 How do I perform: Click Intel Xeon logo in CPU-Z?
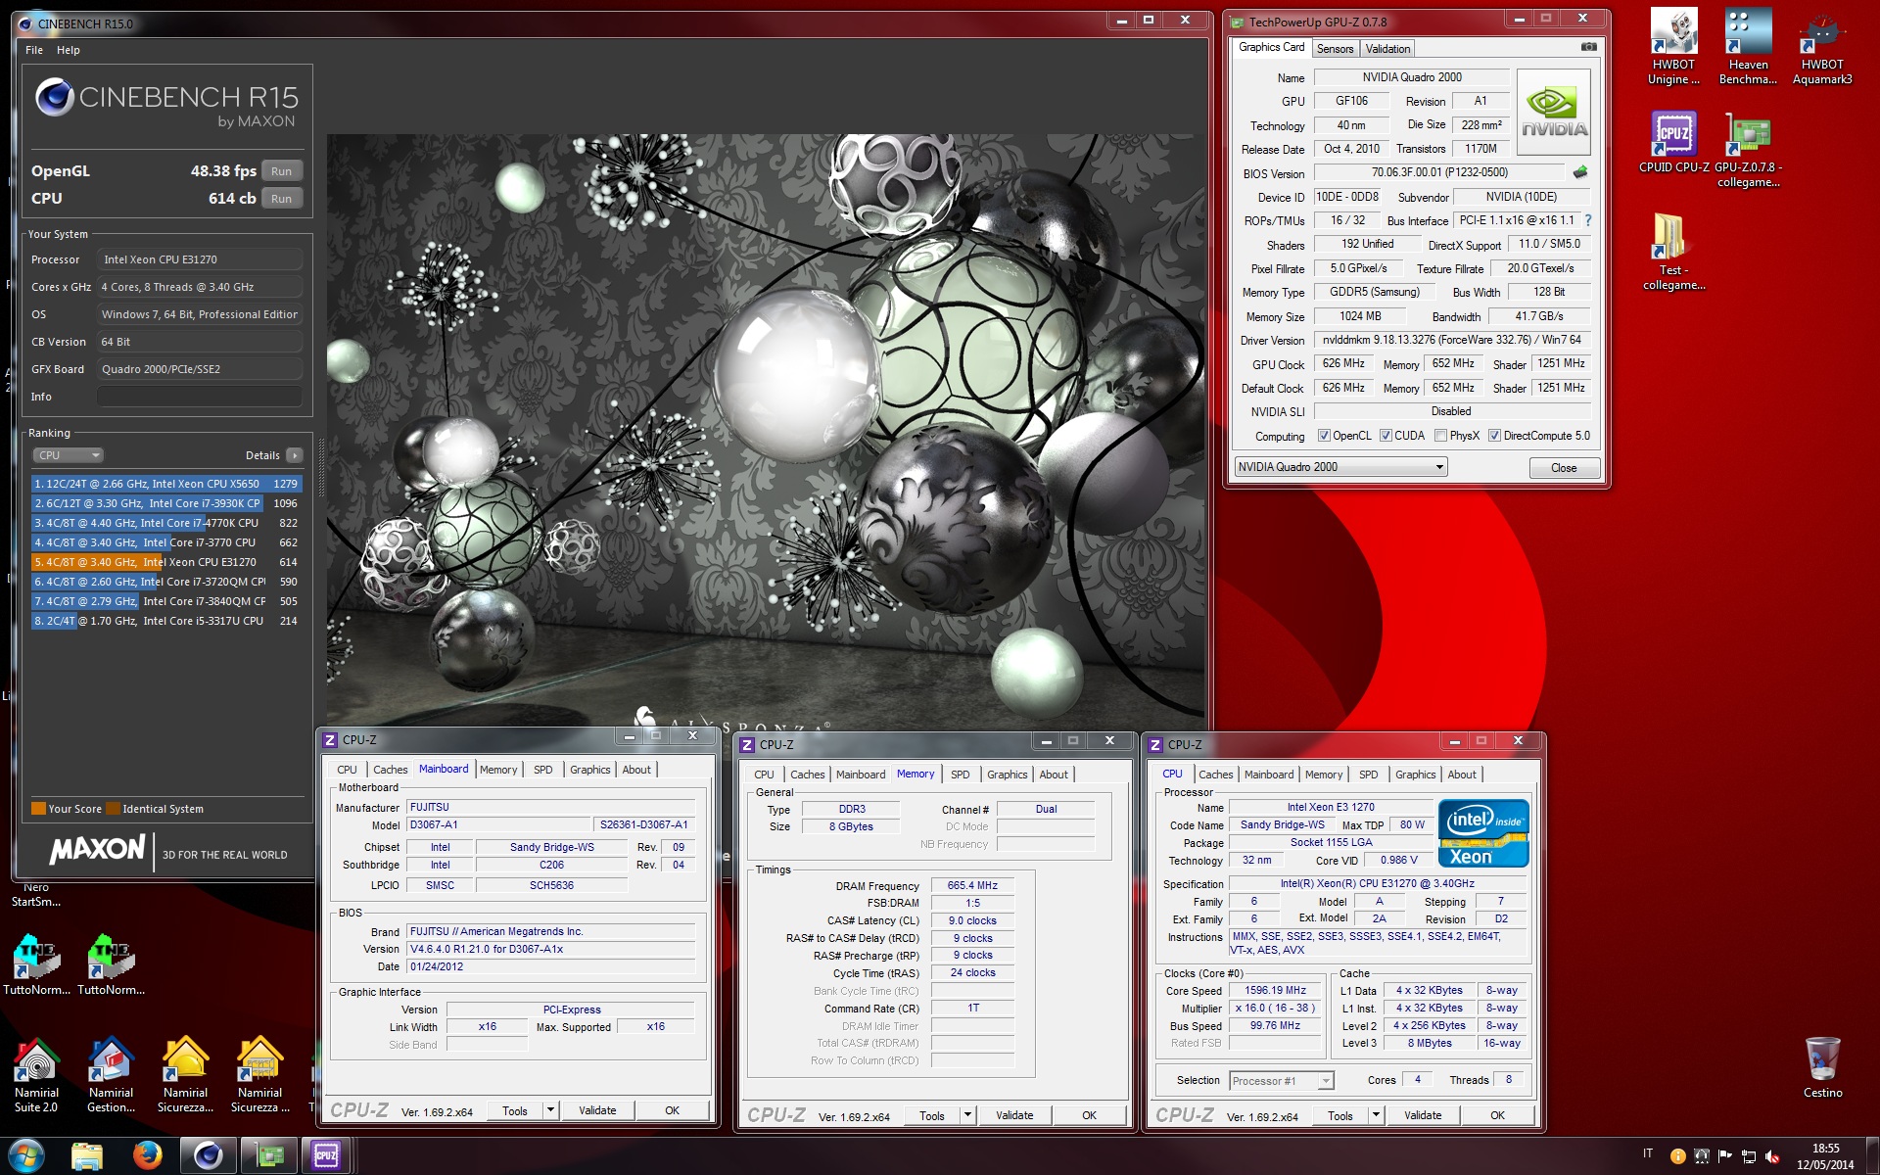(x=1482, y=833)
